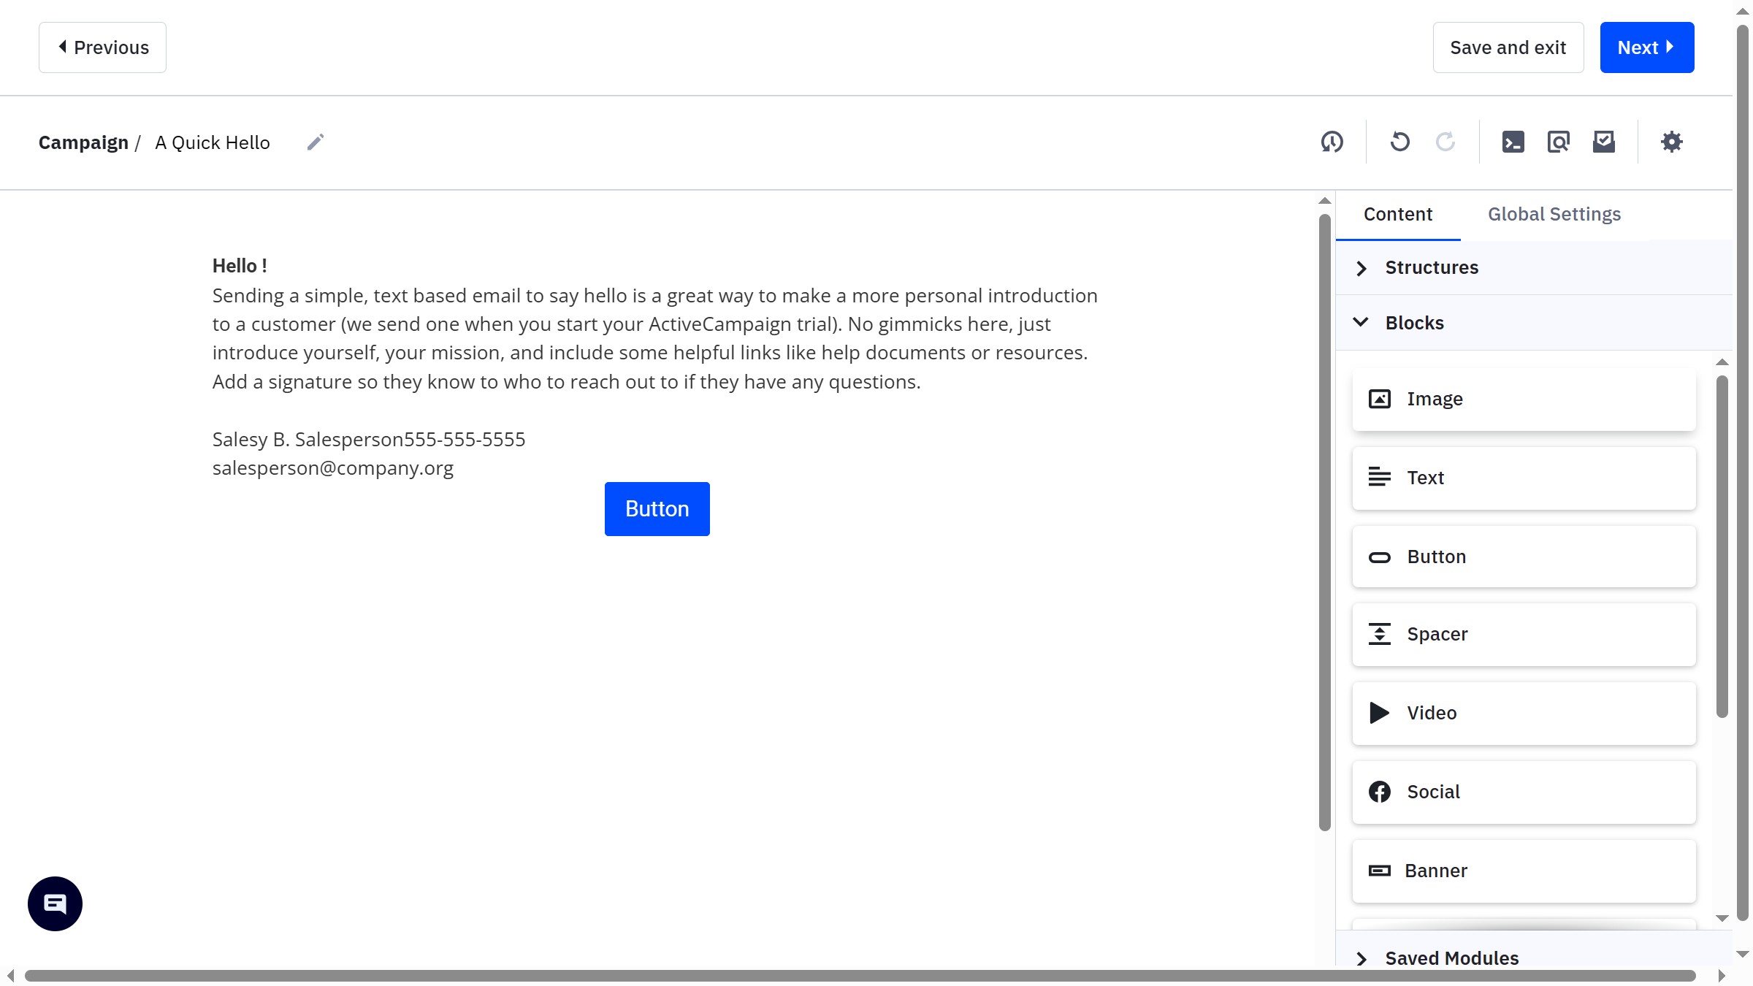The width and height of the screenshot is (1753, 986).
Task: Collapse the Blocks section
Action: (1414, 323)
